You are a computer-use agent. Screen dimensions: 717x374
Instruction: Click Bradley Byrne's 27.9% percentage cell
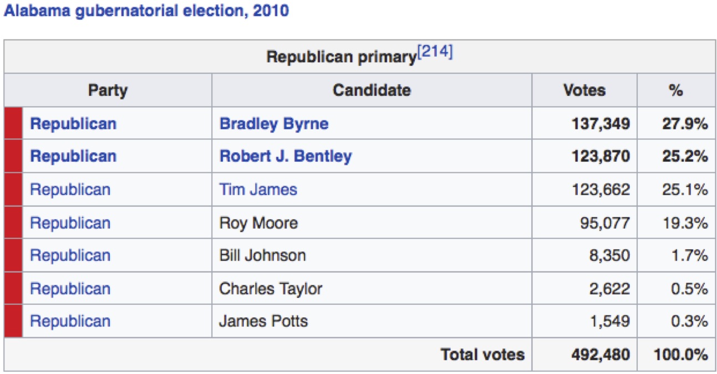coord(685,124)
